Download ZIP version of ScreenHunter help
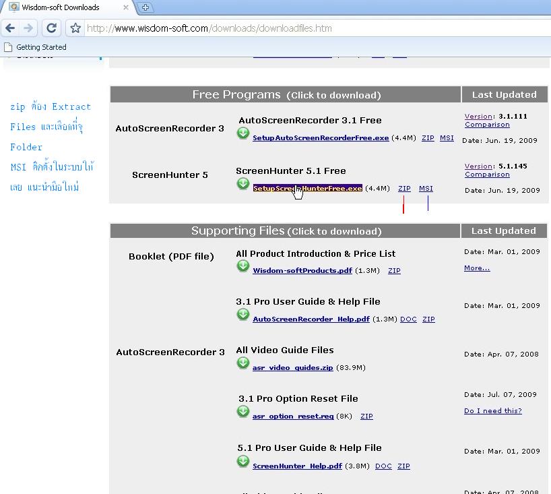Screen dimensions: 551x494 tap(403, 466)
